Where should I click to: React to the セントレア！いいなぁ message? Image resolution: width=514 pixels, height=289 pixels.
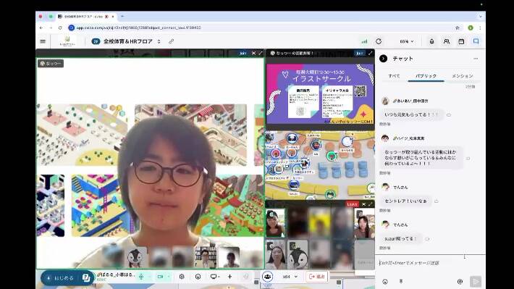click(x=437, y=201)
